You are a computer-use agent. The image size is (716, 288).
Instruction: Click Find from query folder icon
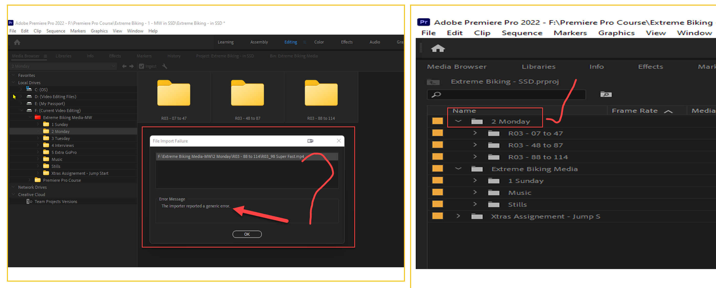point(606,94)
